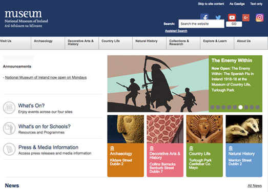Open the Country Life Turlough Park tile
The height and width of the screenshot is (192, 268).
coord(204,146)
